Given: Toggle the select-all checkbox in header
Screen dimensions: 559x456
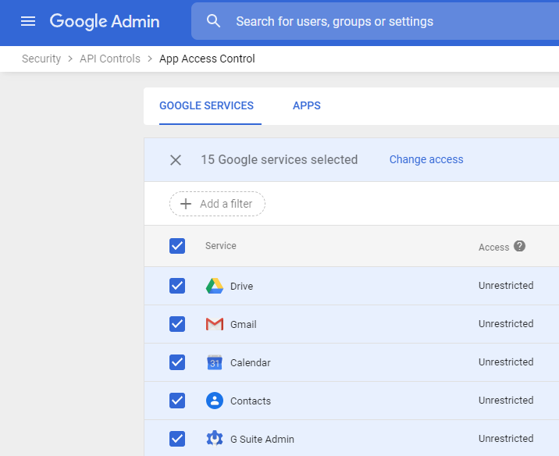Looking at the screenshot, I should 177,246.
